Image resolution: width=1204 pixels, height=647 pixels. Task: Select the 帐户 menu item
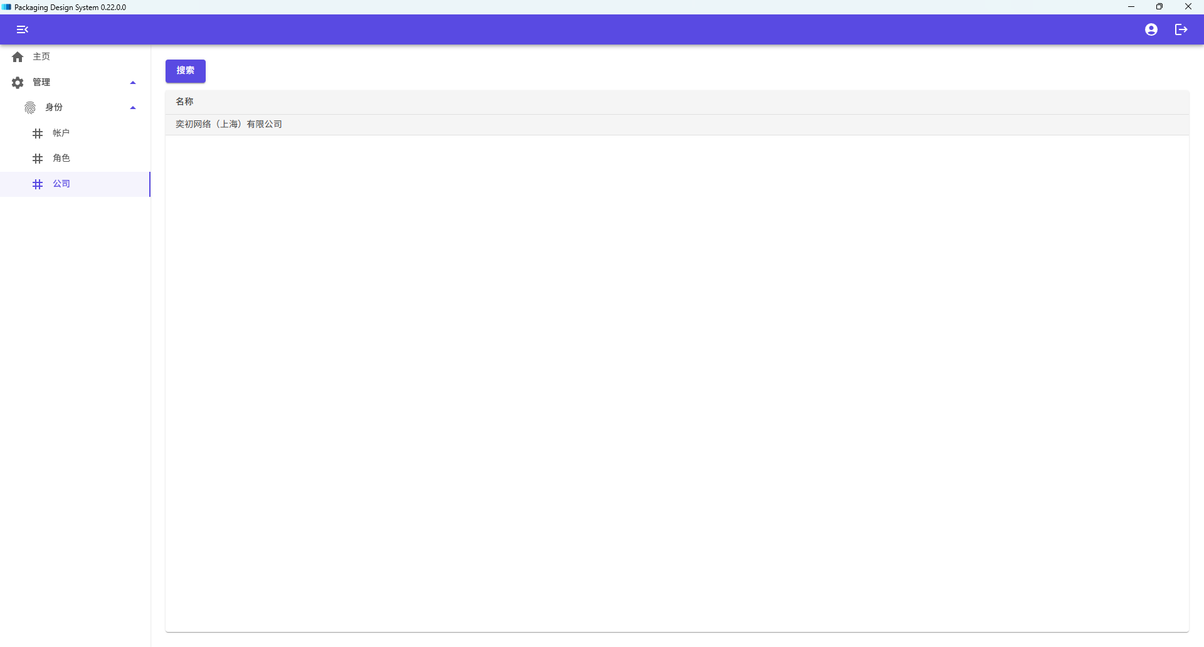(x=75, y=134)
